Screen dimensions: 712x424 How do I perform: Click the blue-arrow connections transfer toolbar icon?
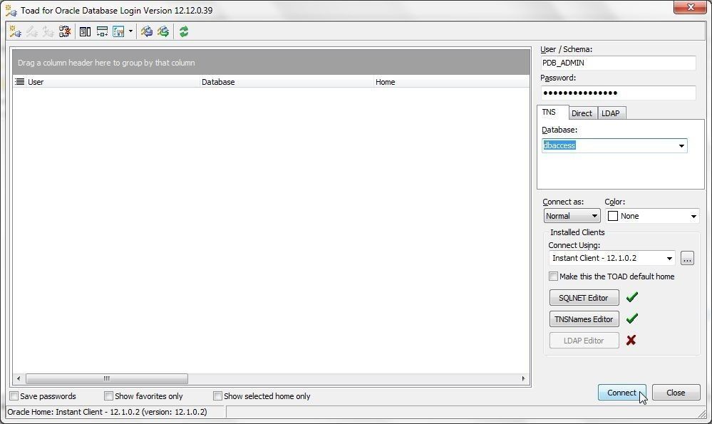146,31
